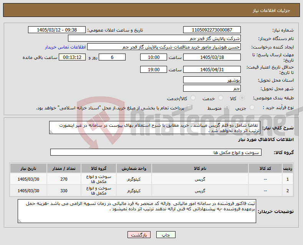Image resolution: width=303 pixels, height=245 pixels.
Task: Click the announcement date field 1405/03/12 - 09:38
Action: [57, 30]
